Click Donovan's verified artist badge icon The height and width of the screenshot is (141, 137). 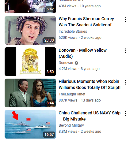point(76,63)
